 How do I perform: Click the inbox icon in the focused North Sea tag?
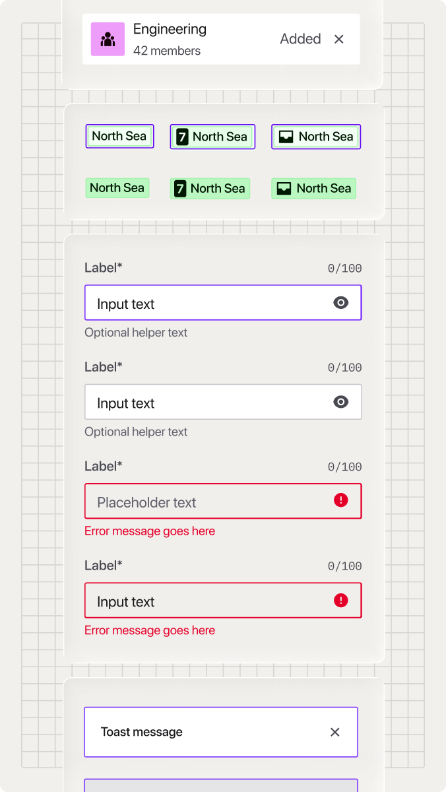point(286,137)
